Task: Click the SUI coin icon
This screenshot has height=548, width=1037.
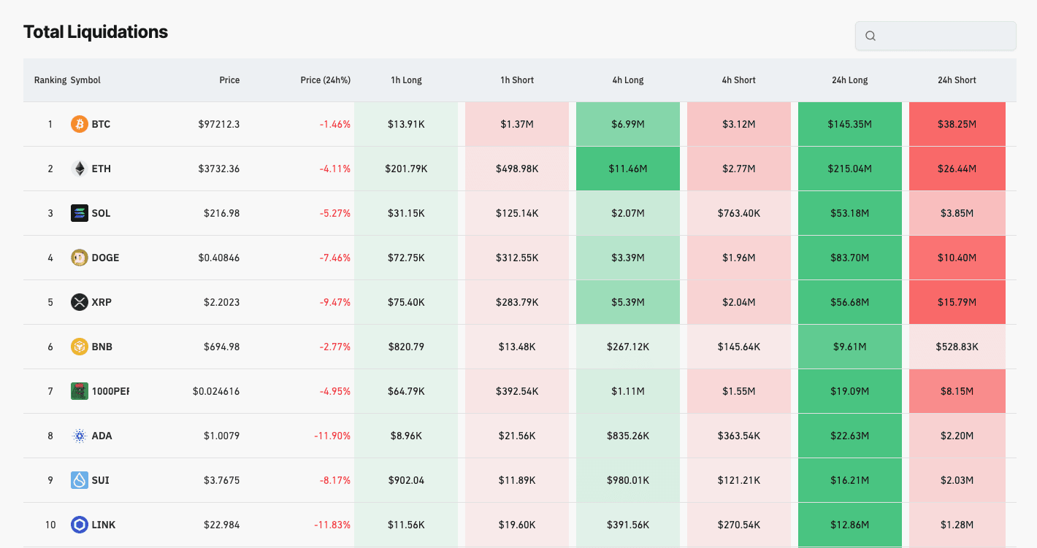Action: [x=79, y=480]
